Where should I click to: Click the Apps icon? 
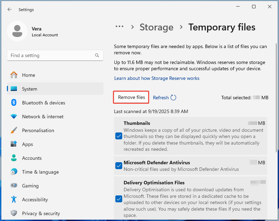click(x=14, y=144)
